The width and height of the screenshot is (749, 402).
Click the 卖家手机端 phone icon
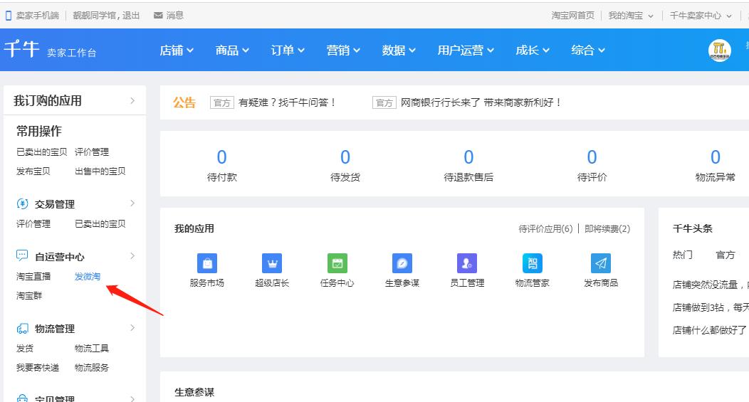pos(8,16)
